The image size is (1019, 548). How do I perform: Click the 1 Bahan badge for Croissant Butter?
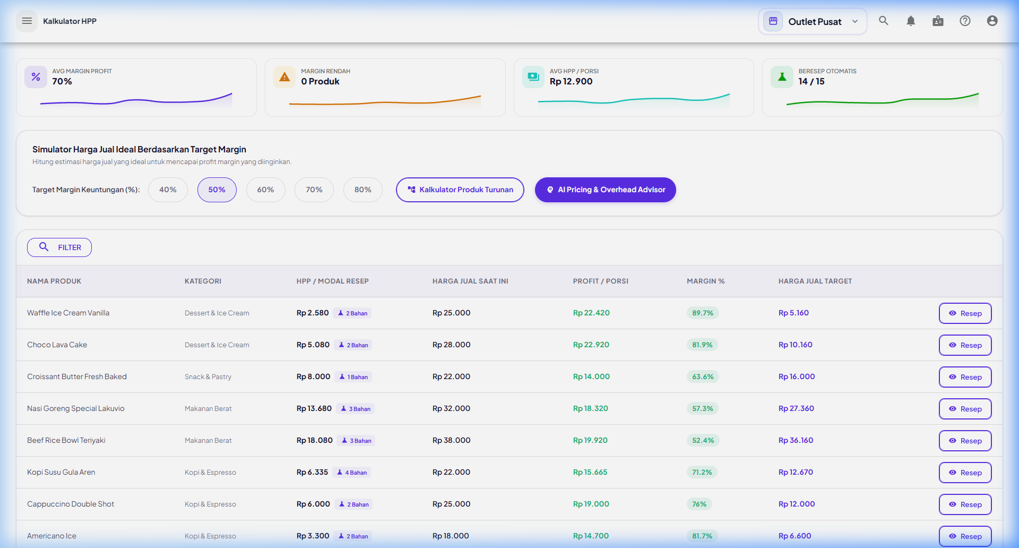354,377
